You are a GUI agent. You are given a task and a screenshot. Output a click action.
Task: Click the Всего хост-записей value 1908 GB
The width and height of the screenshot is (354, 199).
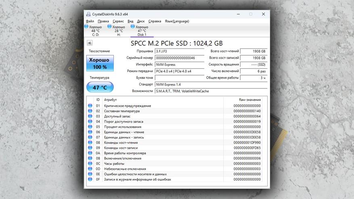coord(254,58)
